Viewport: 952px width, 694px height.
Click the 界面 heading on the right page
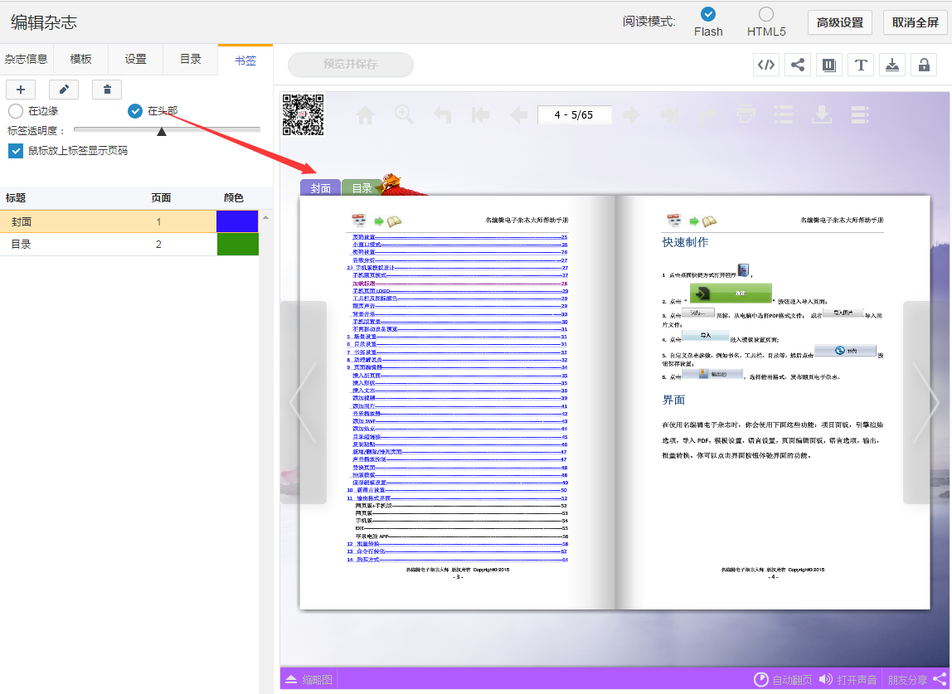[x=673, y=400]
